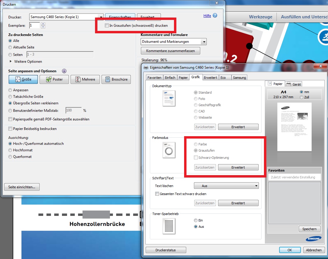Decrease Exemplare count with down arrow
Viewport: 328px width, 259px height.
click(43, 27)
